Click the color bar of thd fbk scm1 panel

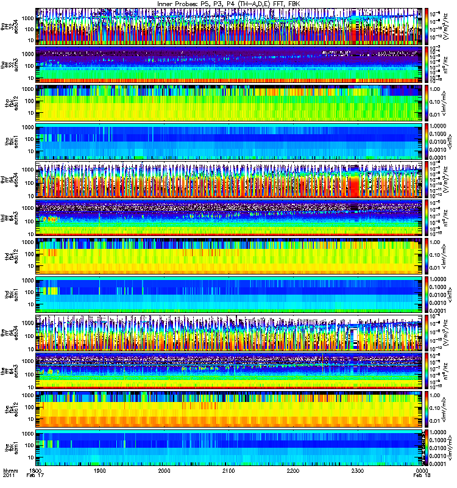[427, 295]
